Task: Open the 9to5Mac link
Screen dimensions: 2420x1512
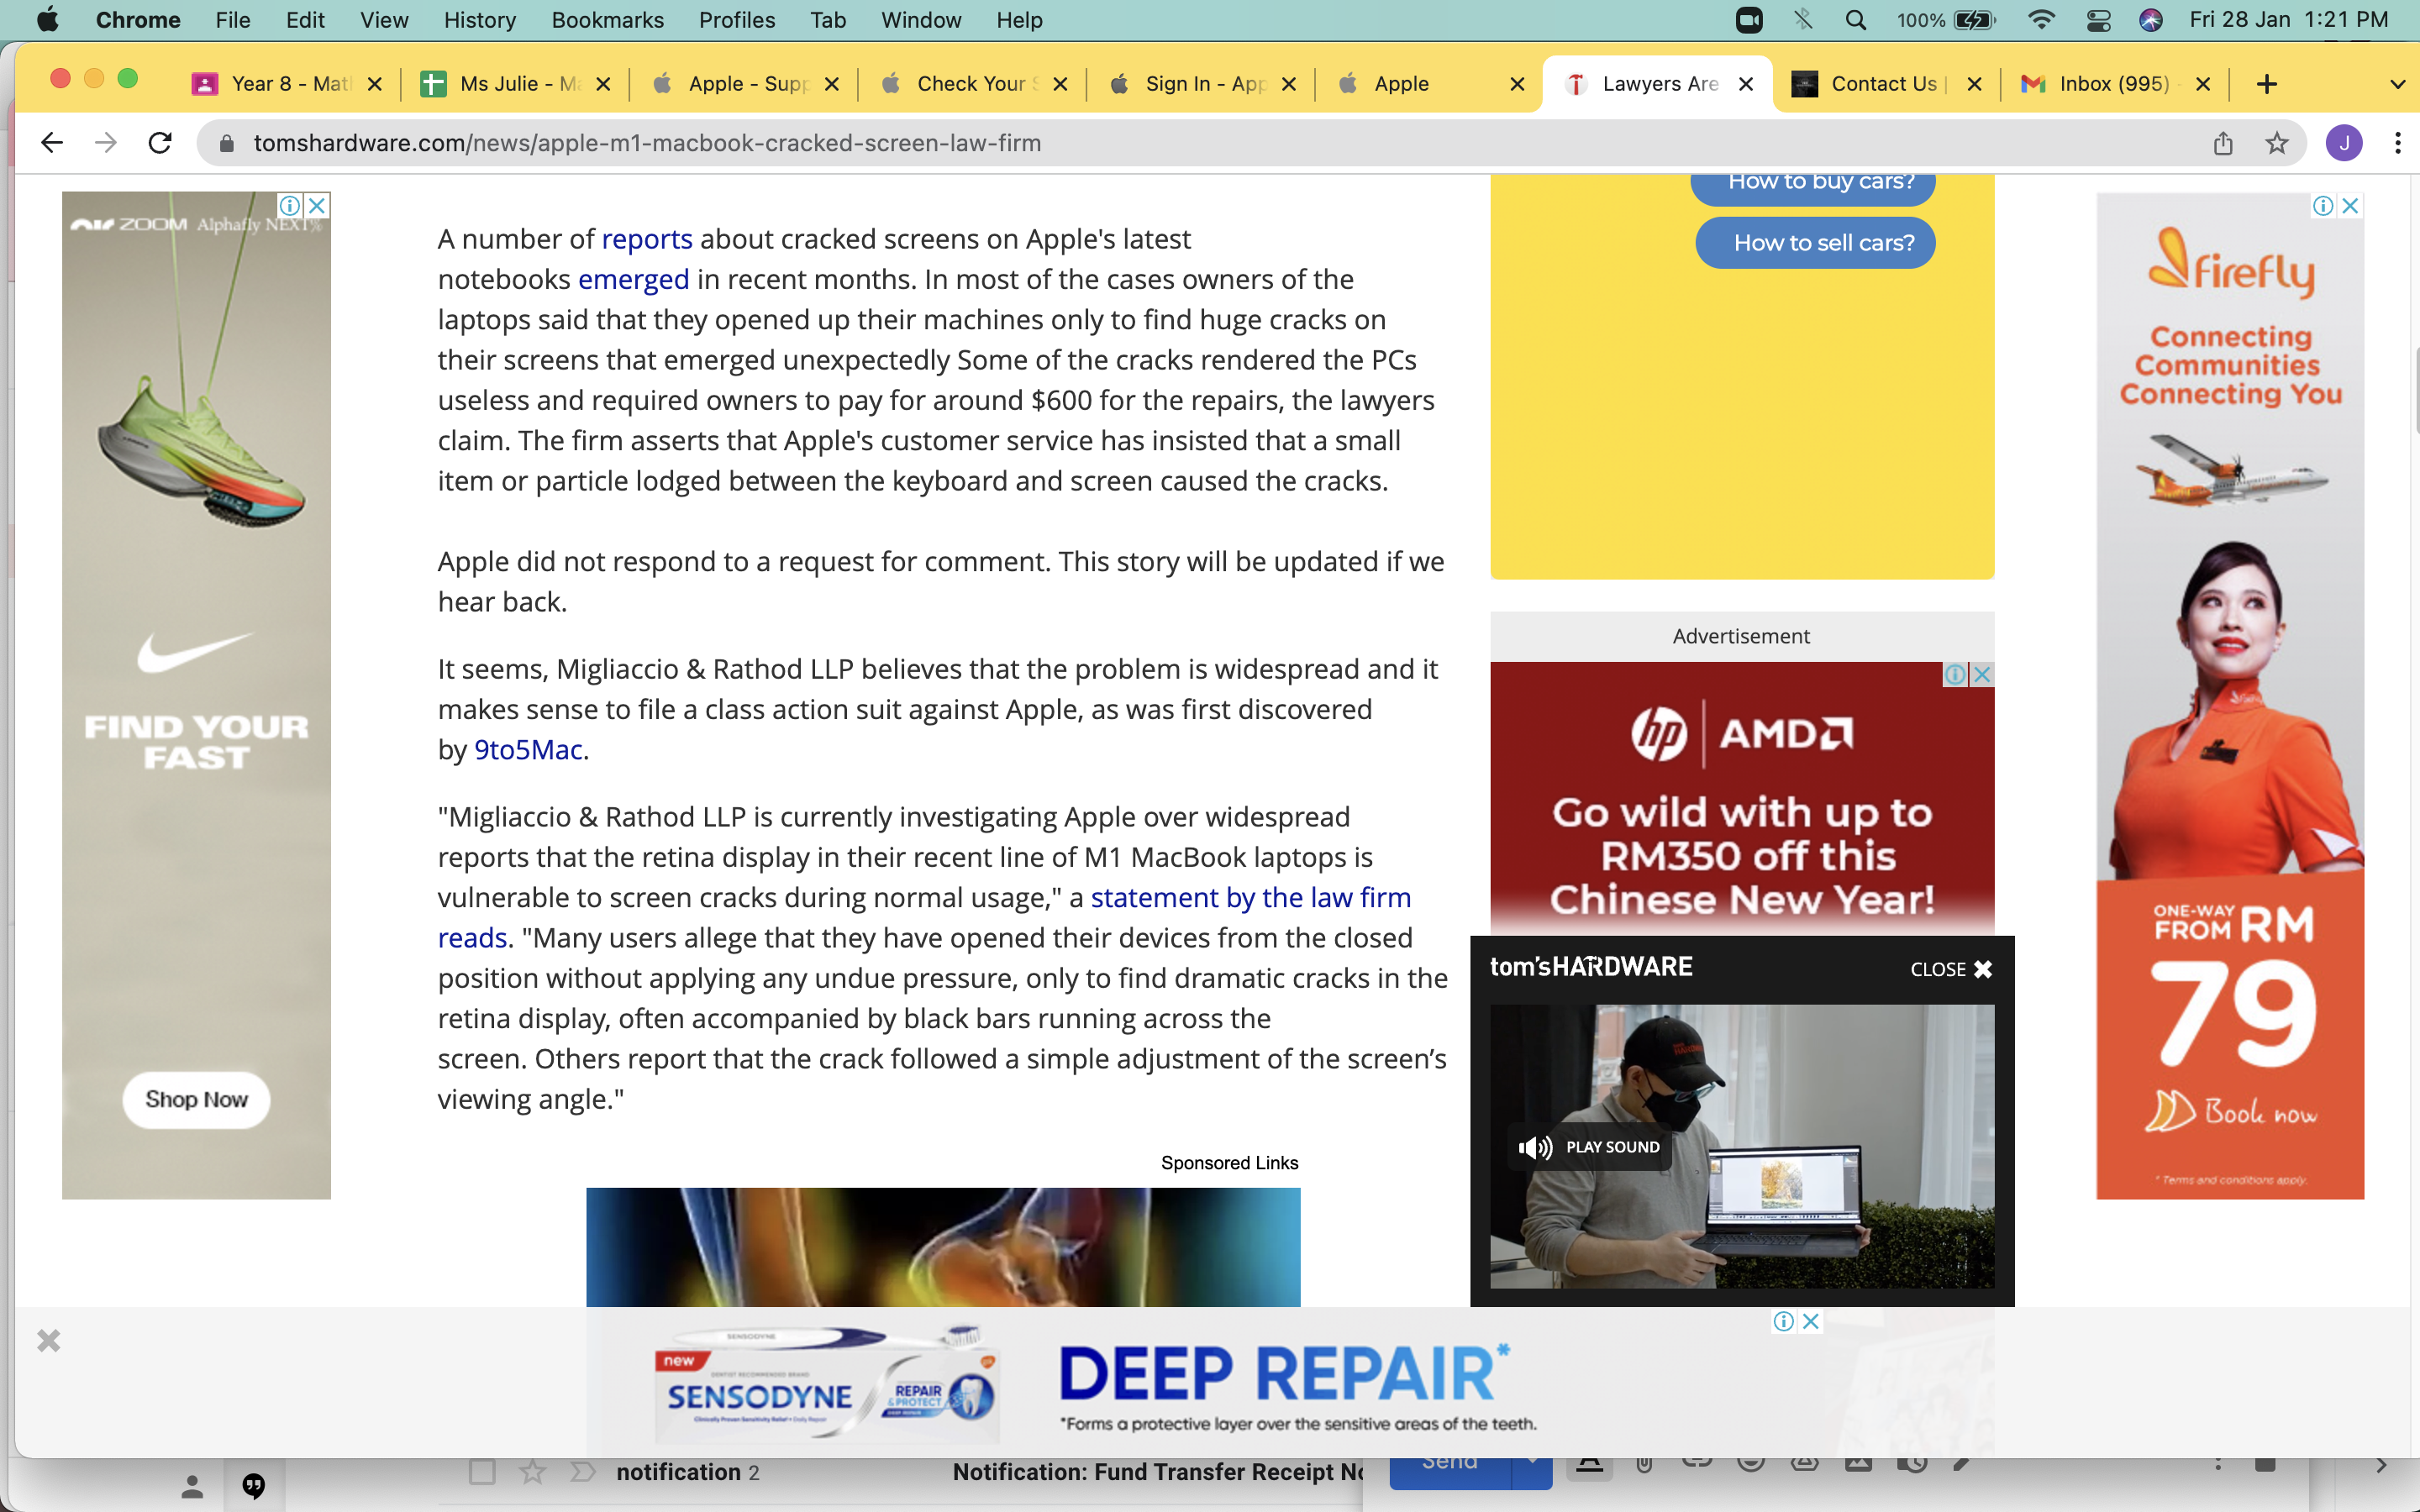Action: (x=528, y=750)
